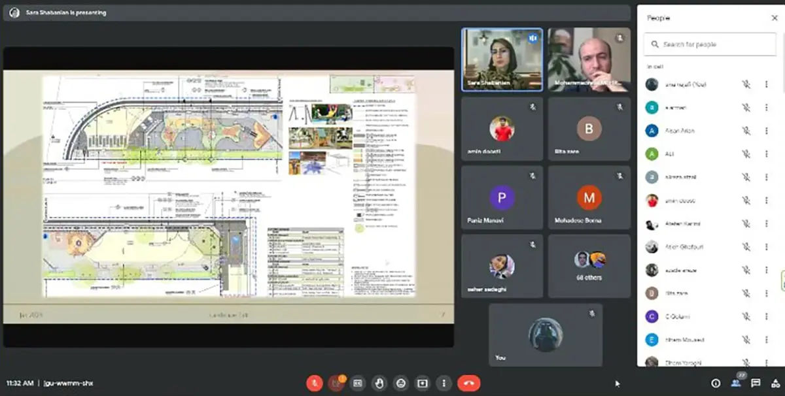Click the muted mic icon for ALI

[x=746, y=154]
